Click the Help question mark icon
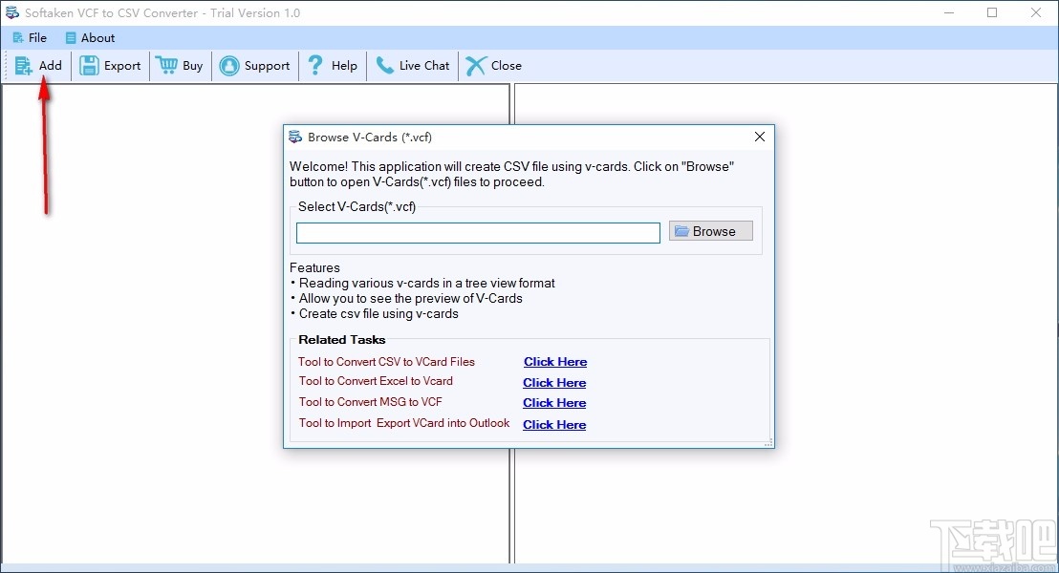The height and width of the screenshot is (573, 1059). (x=313, y=65)
